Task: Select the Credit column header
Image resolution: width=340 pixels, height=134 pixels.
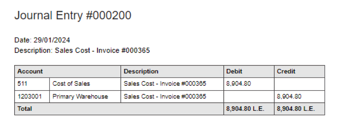Action: [x=286, y=72]
